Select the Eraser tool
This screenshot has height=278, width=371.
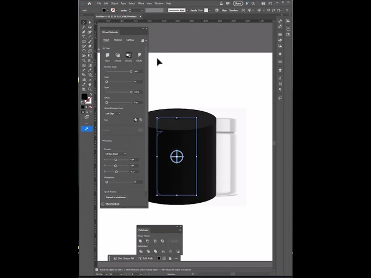(x=90, y=46)
